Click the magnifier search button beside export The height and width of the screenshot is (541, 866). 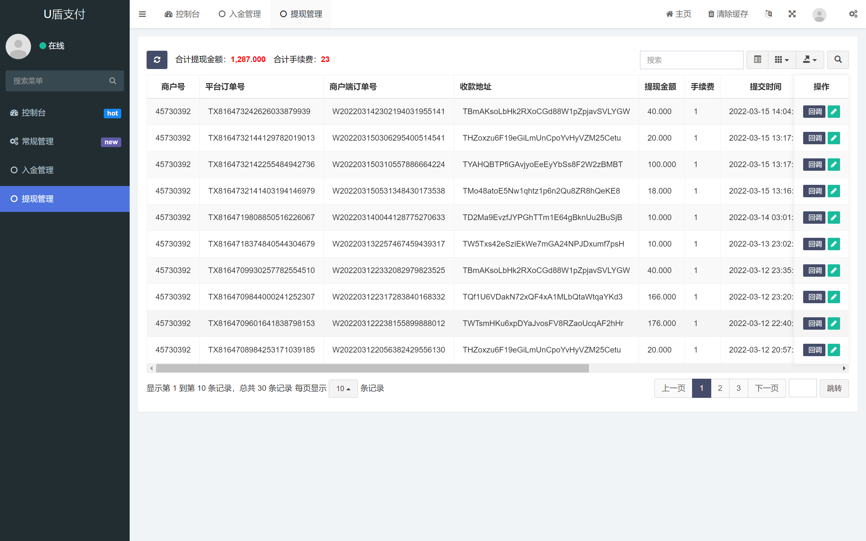point(838,59)
